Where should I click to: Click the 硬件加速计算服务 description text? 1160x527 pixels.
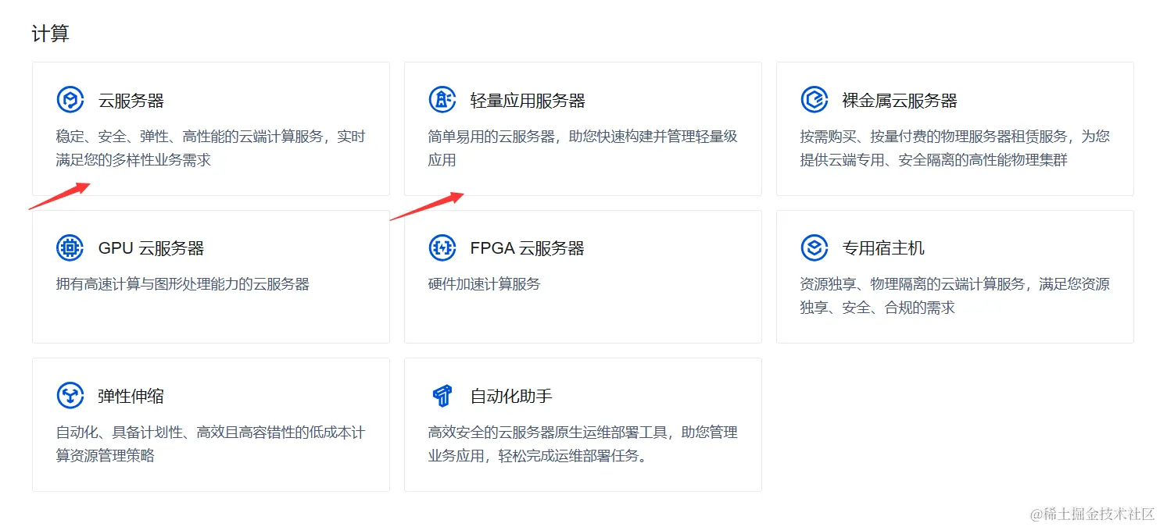(x=485, y=284)
